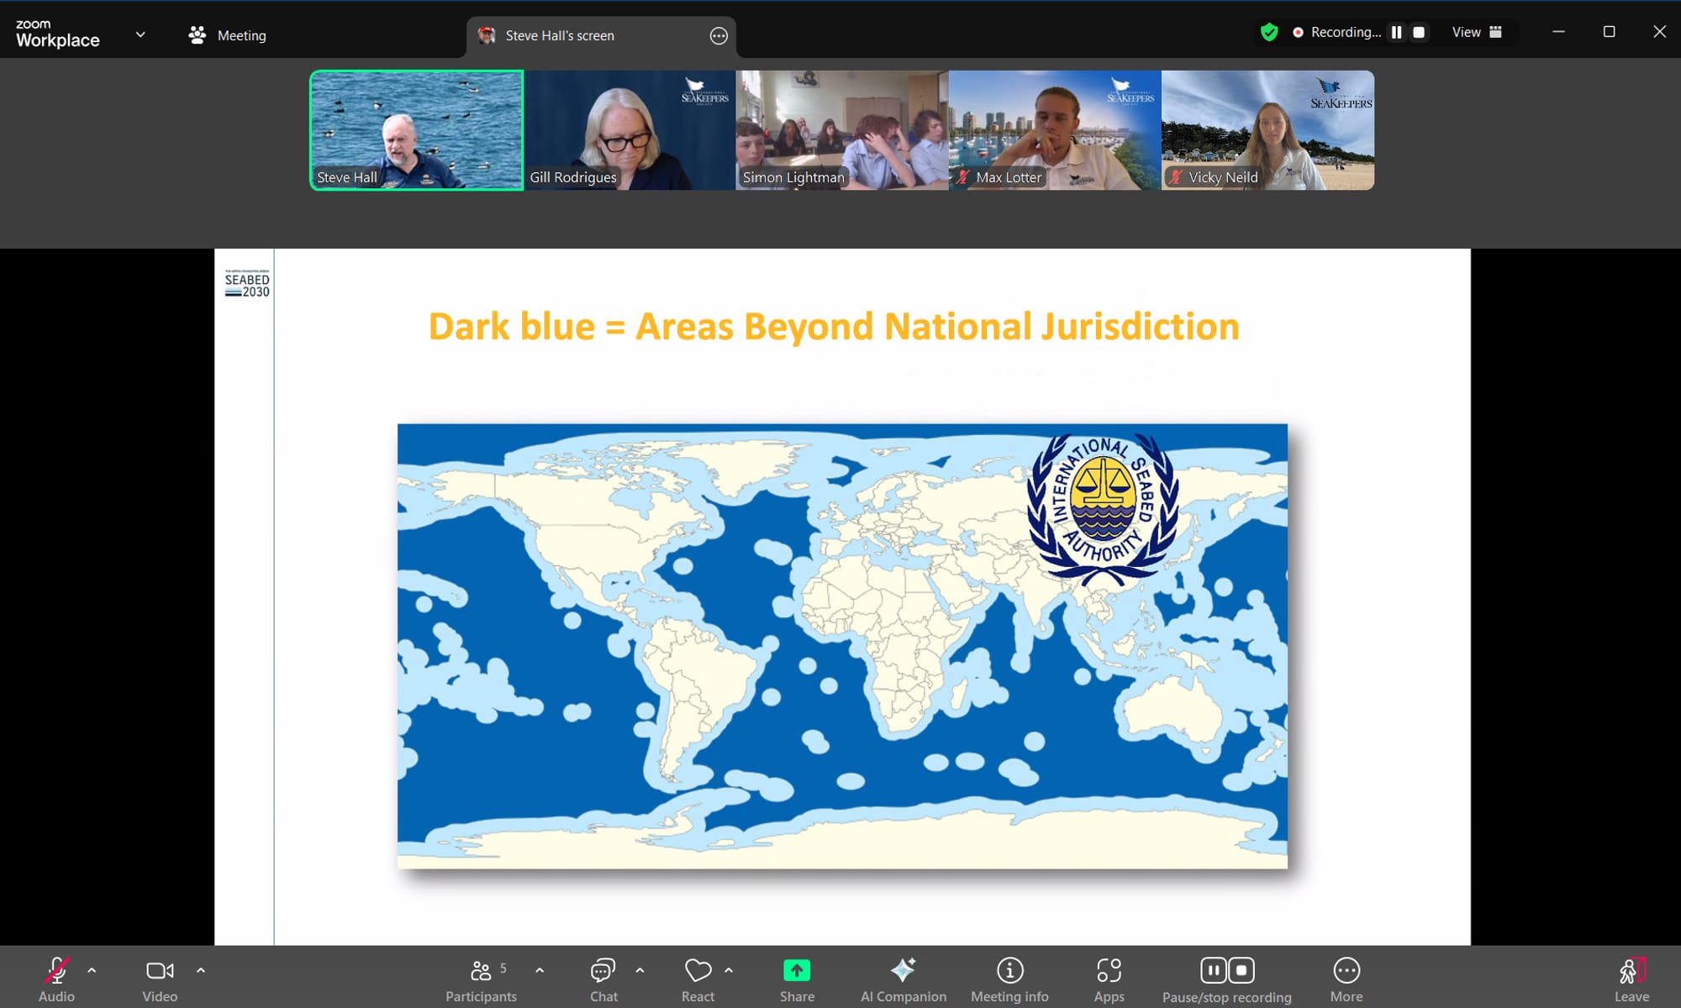
Task: Unmute microphone with the Audio button
Action: tap(56, 980)
